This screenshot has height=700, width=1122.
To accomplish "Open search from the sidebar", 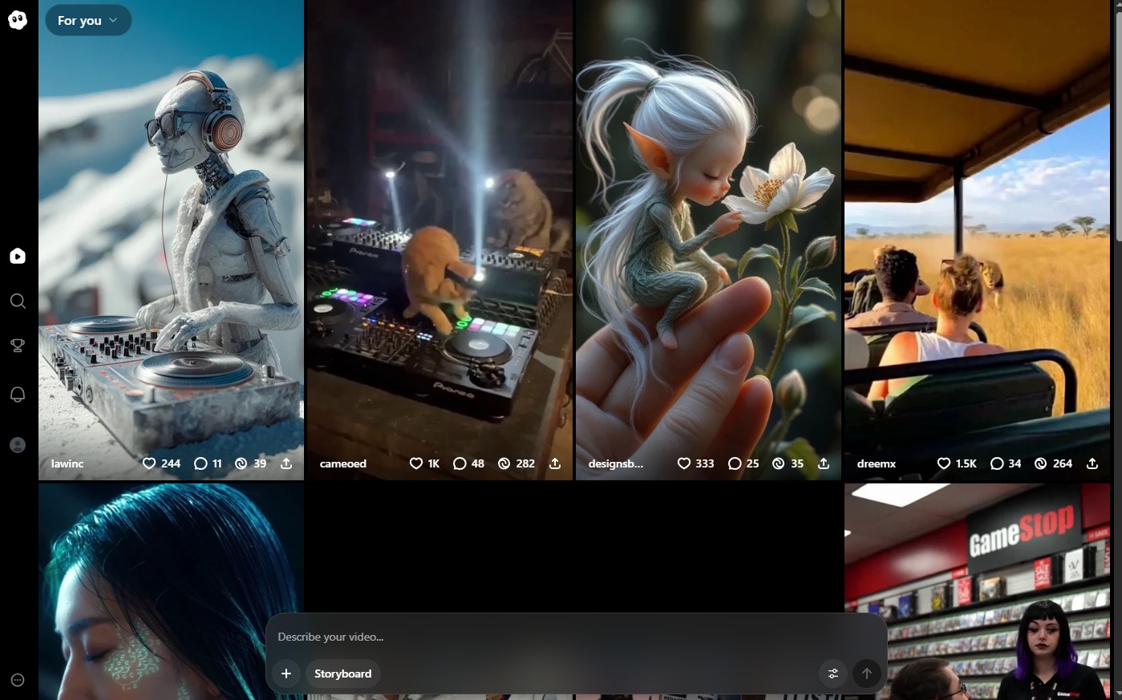I will click(x=18, y=301).
